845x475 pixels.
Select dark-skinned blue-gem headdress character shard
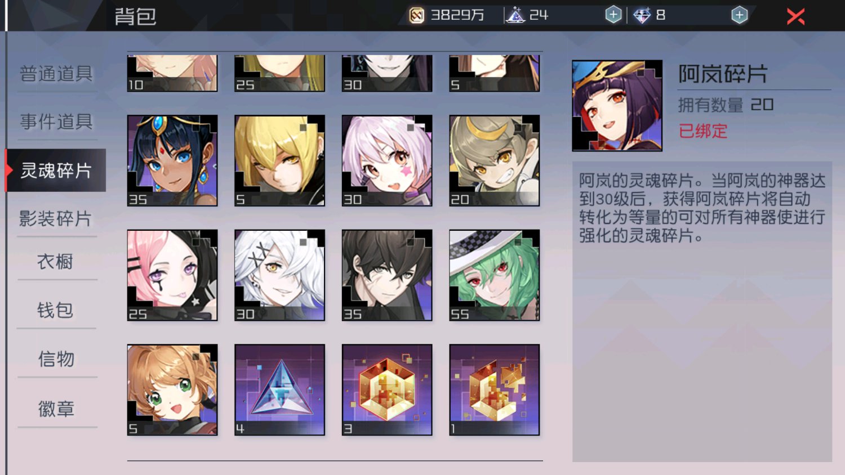click(x=172, y=160)
